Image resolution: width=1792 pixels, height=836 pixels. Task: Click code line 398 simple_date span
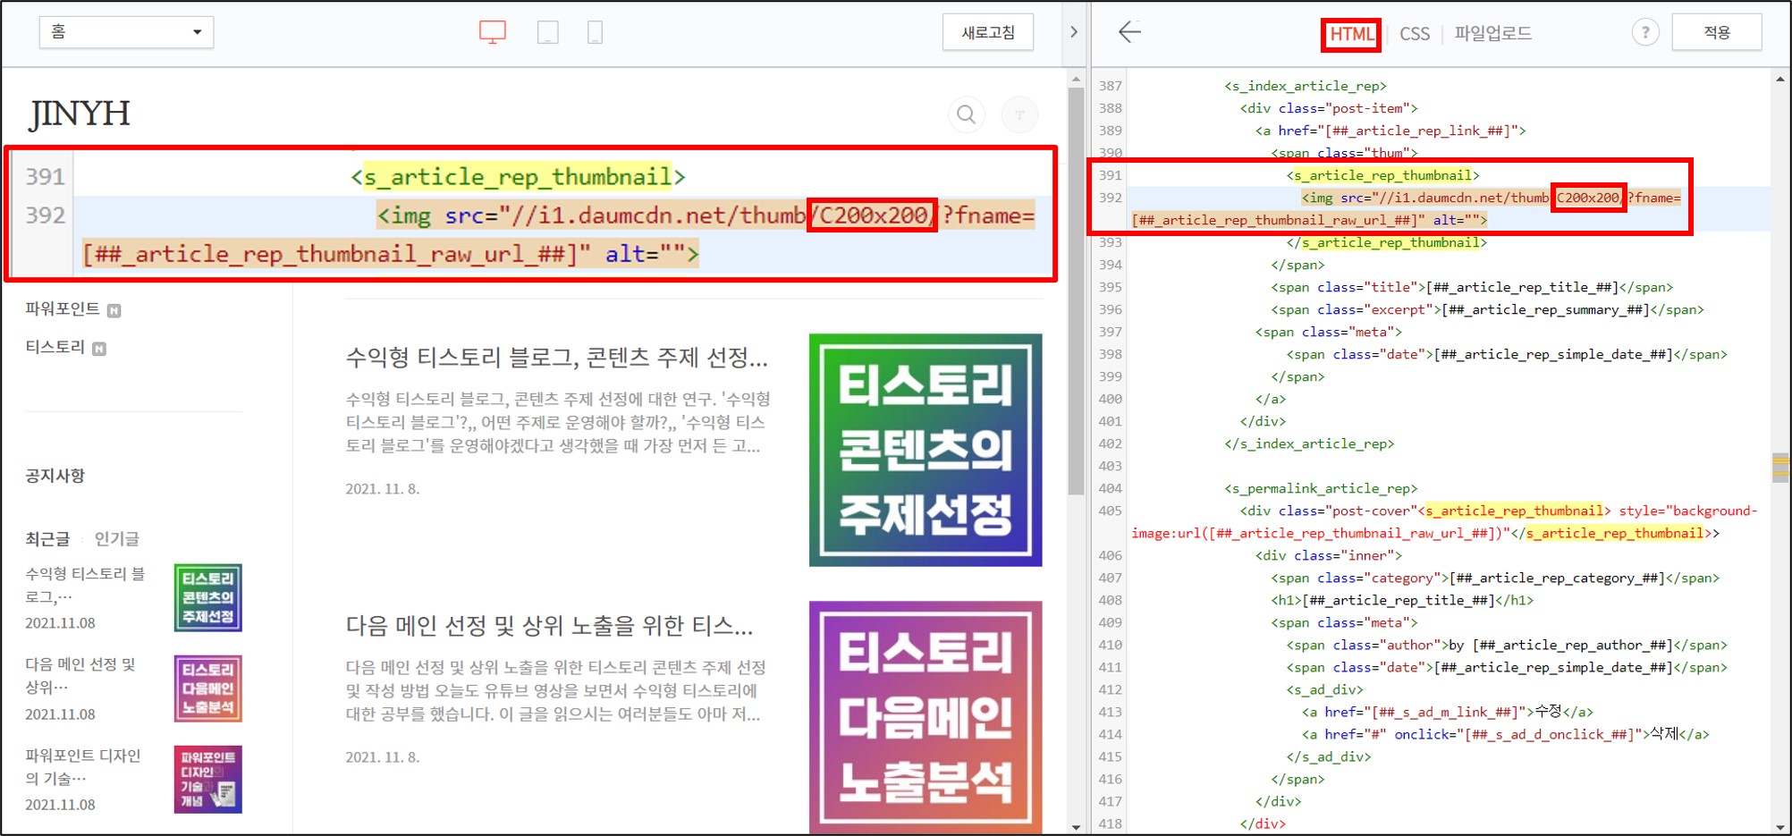click(x=1507, y=354)
